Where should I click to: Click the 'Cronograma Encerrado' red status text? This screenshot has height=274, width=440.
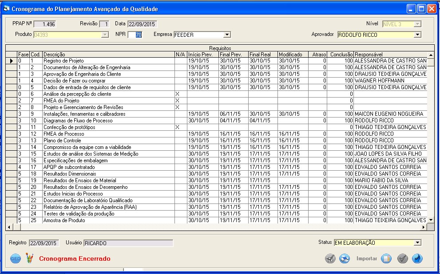pos(75,258)
